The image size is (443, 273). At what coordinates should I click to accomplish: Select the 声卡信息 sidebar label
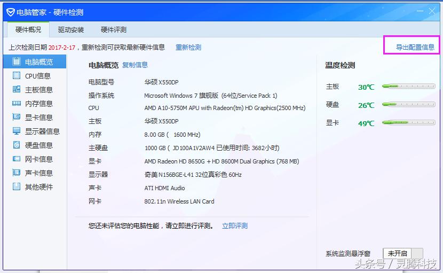[39, 173]
